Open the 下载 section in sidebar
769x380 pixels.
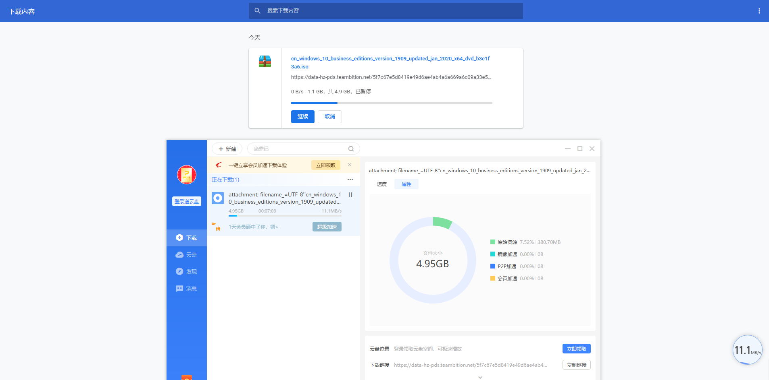187,238
